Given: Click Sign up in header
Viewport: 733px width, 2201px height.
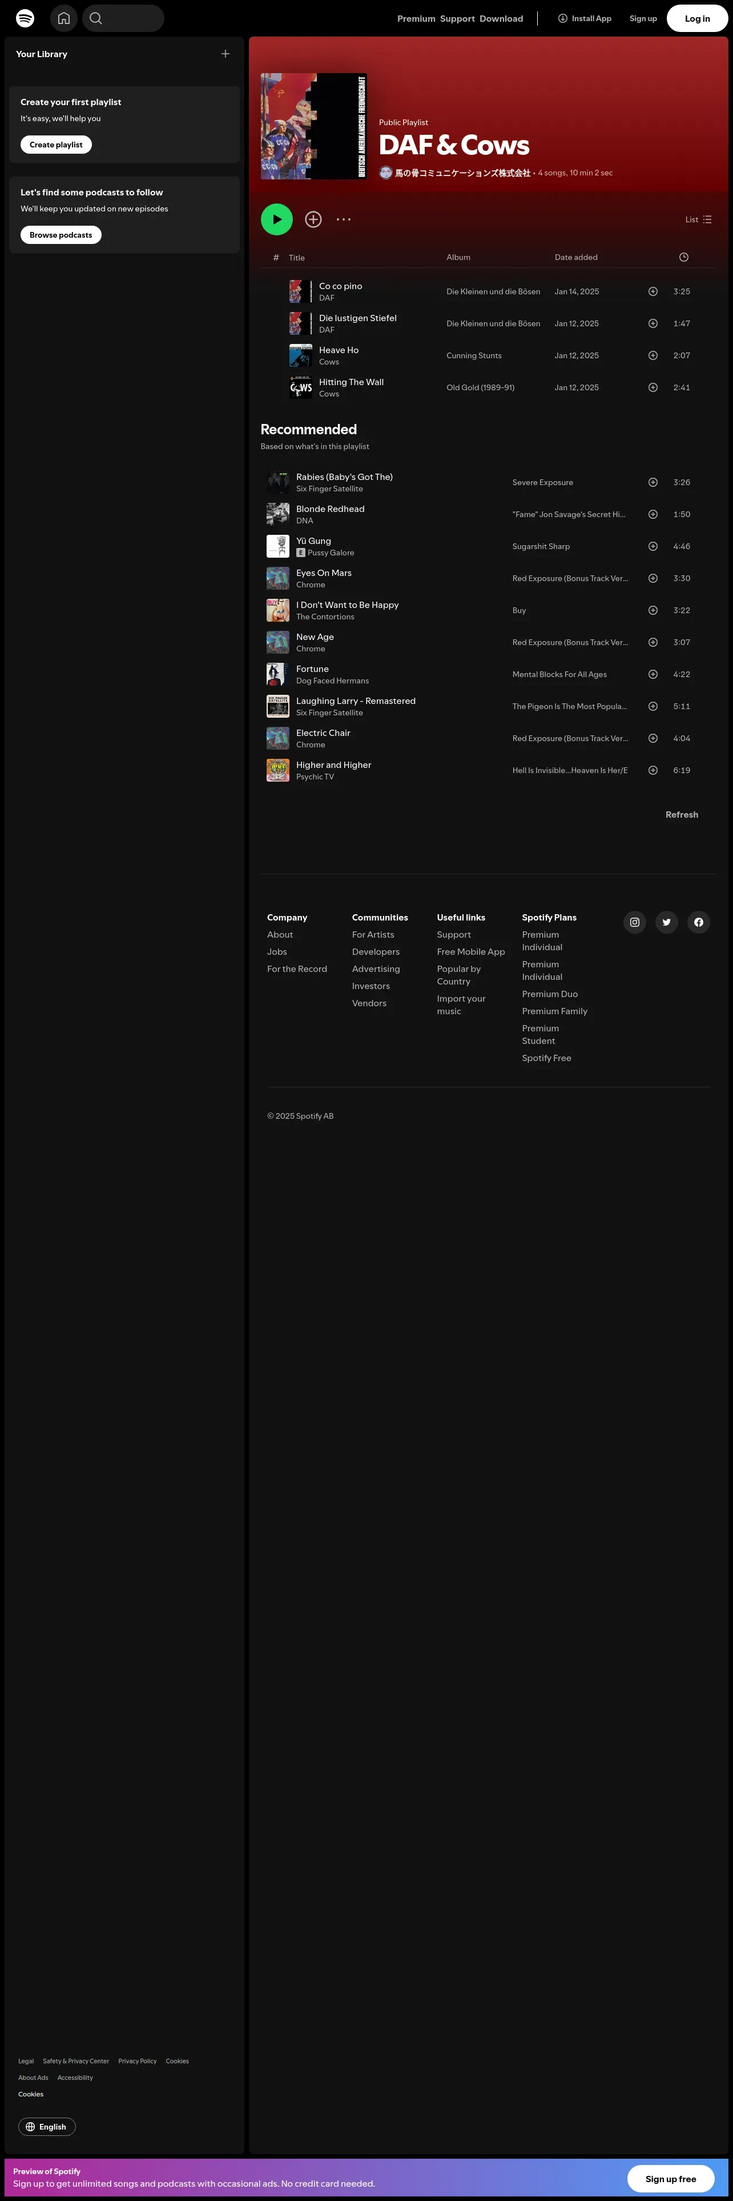Looking at the screenshot, I should [643, 19].
